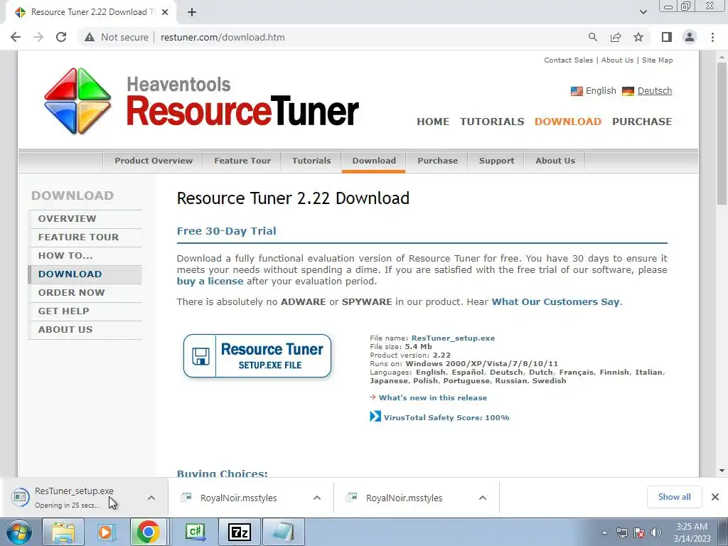The image size is (728, 546).
Task: Switch to the Product Overview tab
Action: point(154,161)
